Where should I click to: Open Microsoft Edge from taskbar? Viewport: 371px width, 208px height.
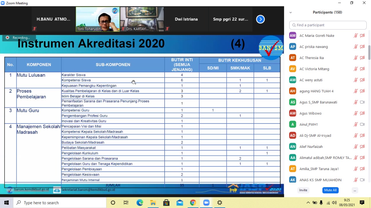coord(140,203)
